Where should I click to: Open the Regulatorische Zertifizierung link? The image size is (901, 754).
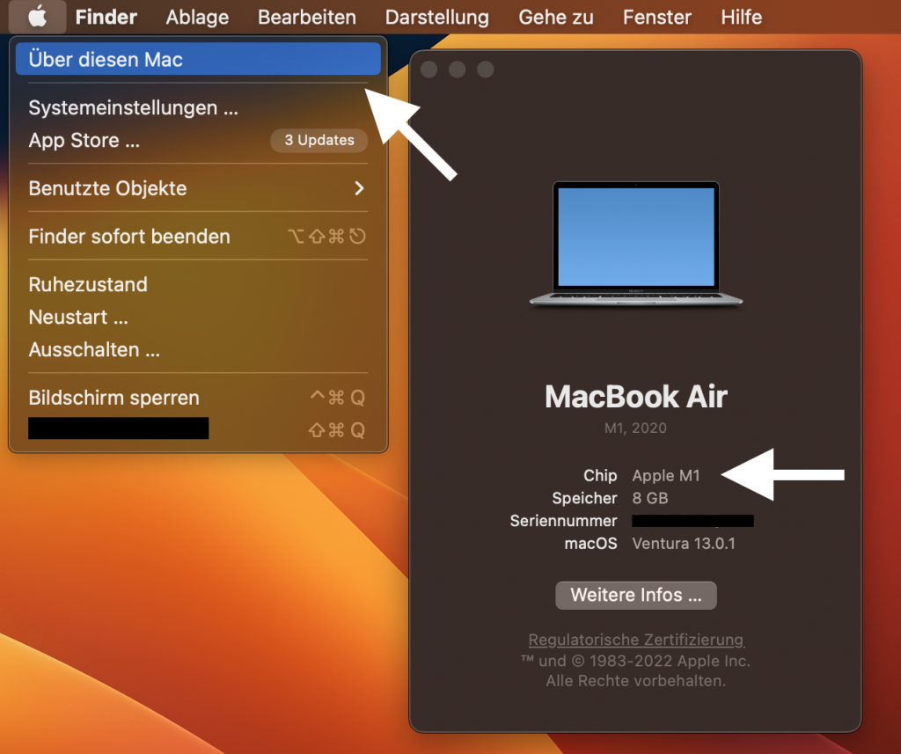pyautogui.click(x=636, y=640)
